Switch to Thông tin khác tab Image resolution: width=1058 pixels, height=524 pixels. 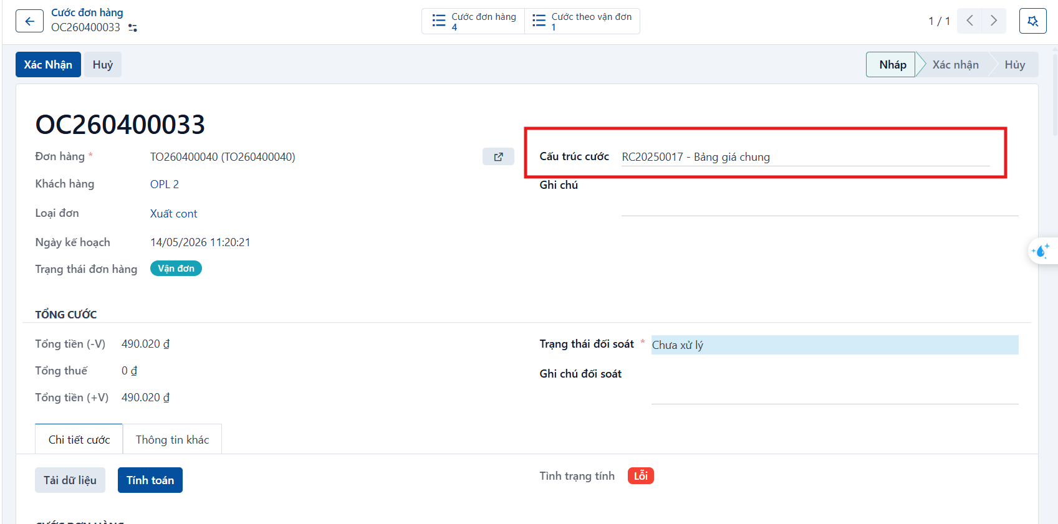click(172, 440)
